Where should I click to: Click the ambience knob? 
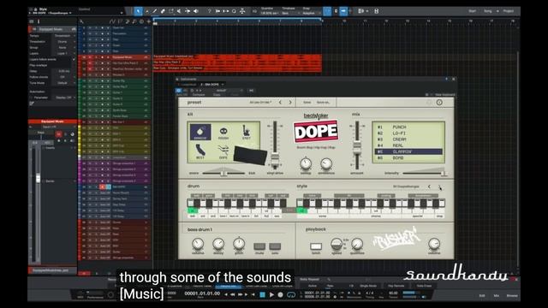326,163
